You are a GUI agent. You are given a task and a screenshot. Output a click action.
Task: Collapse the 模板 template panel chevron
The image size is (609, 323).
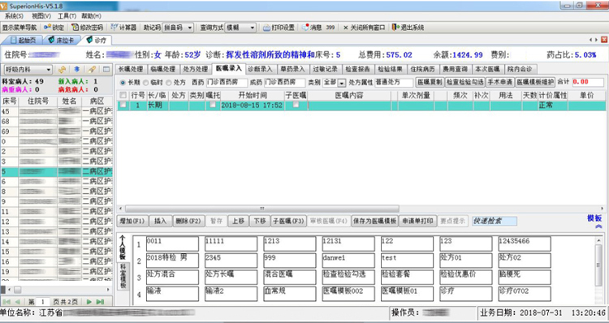tap(598, 226)
